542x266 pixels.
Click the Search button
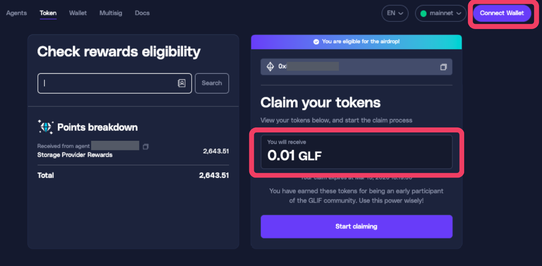pyautogui.click(x=212, y=83)
